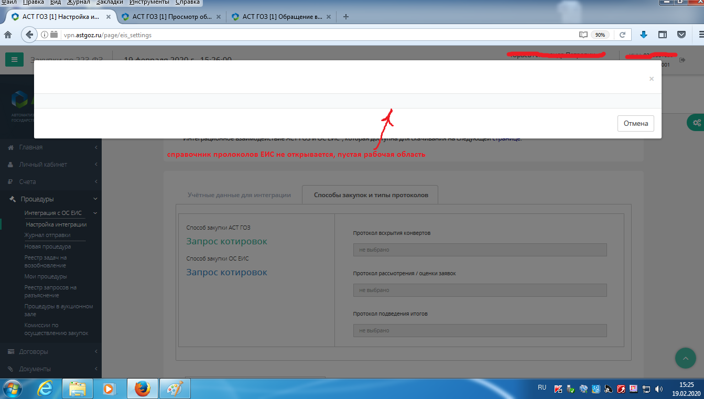Open Протокол вскрытия конвертов dropdown

coord(480,250)
